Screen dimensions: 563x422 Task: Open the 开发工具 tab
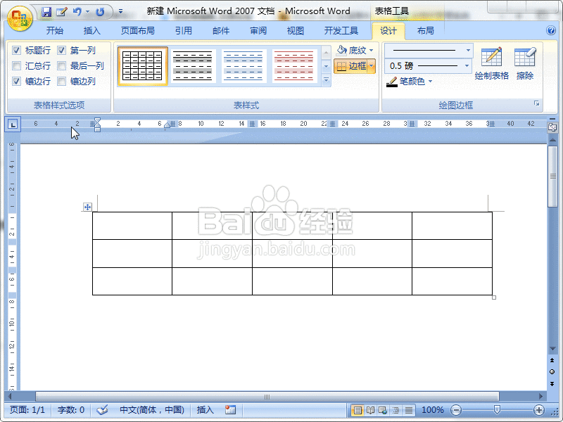point(341,31)
